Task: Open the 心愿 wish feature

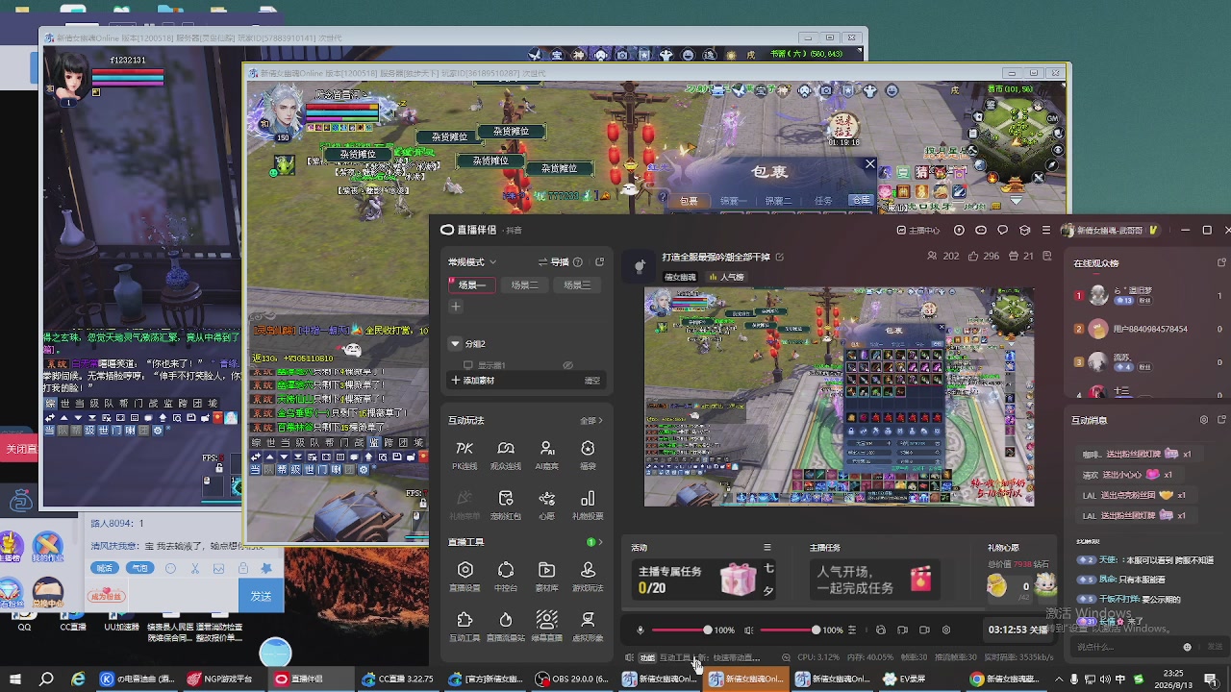Action: click(x=546, y=505)
